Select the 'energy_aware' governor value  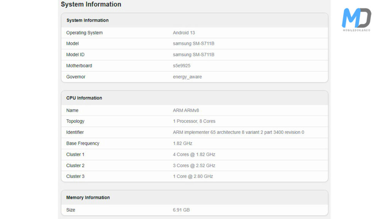coord(187,77)
